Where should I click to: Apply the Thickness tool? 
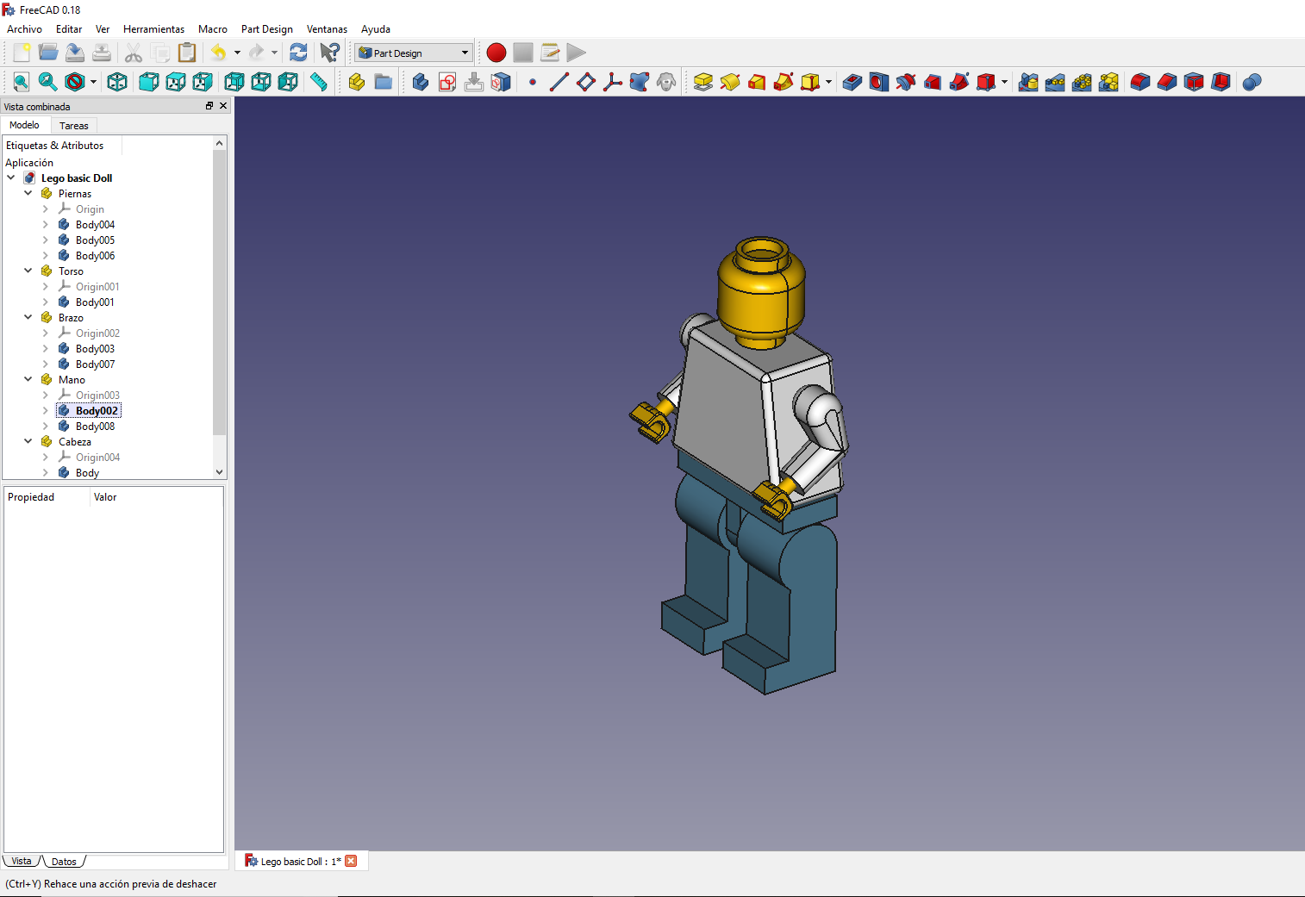1221,82
